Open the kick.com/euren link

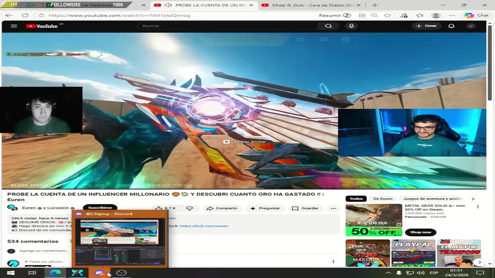[204, 226]
